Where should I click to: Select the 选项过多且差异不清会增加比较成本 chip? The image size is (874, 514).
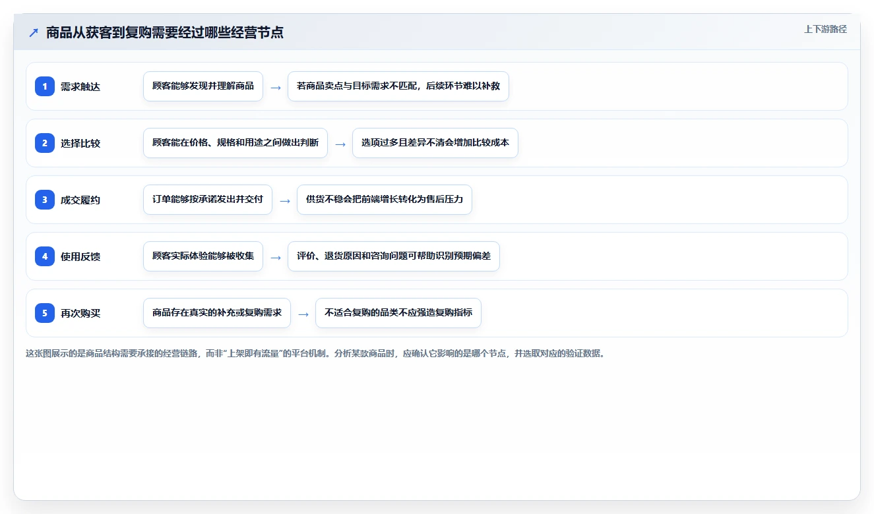click(x=435, y=143)
